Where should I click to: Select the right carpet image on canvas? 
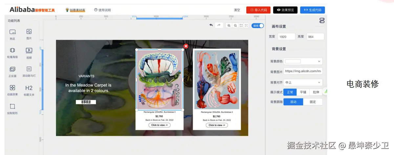click(217, 80)
